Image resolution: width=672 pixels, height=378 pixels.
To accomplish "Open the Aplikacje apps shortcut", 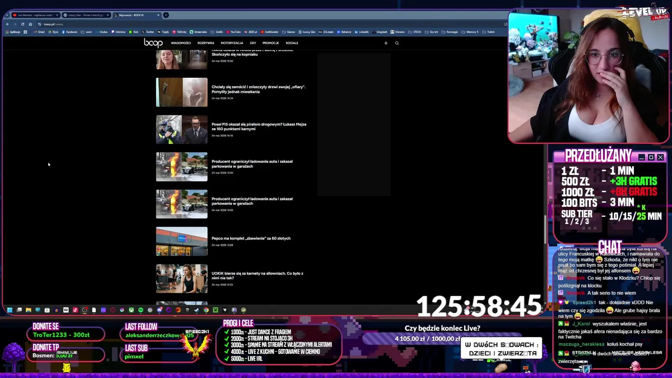I will click(13, 32).
